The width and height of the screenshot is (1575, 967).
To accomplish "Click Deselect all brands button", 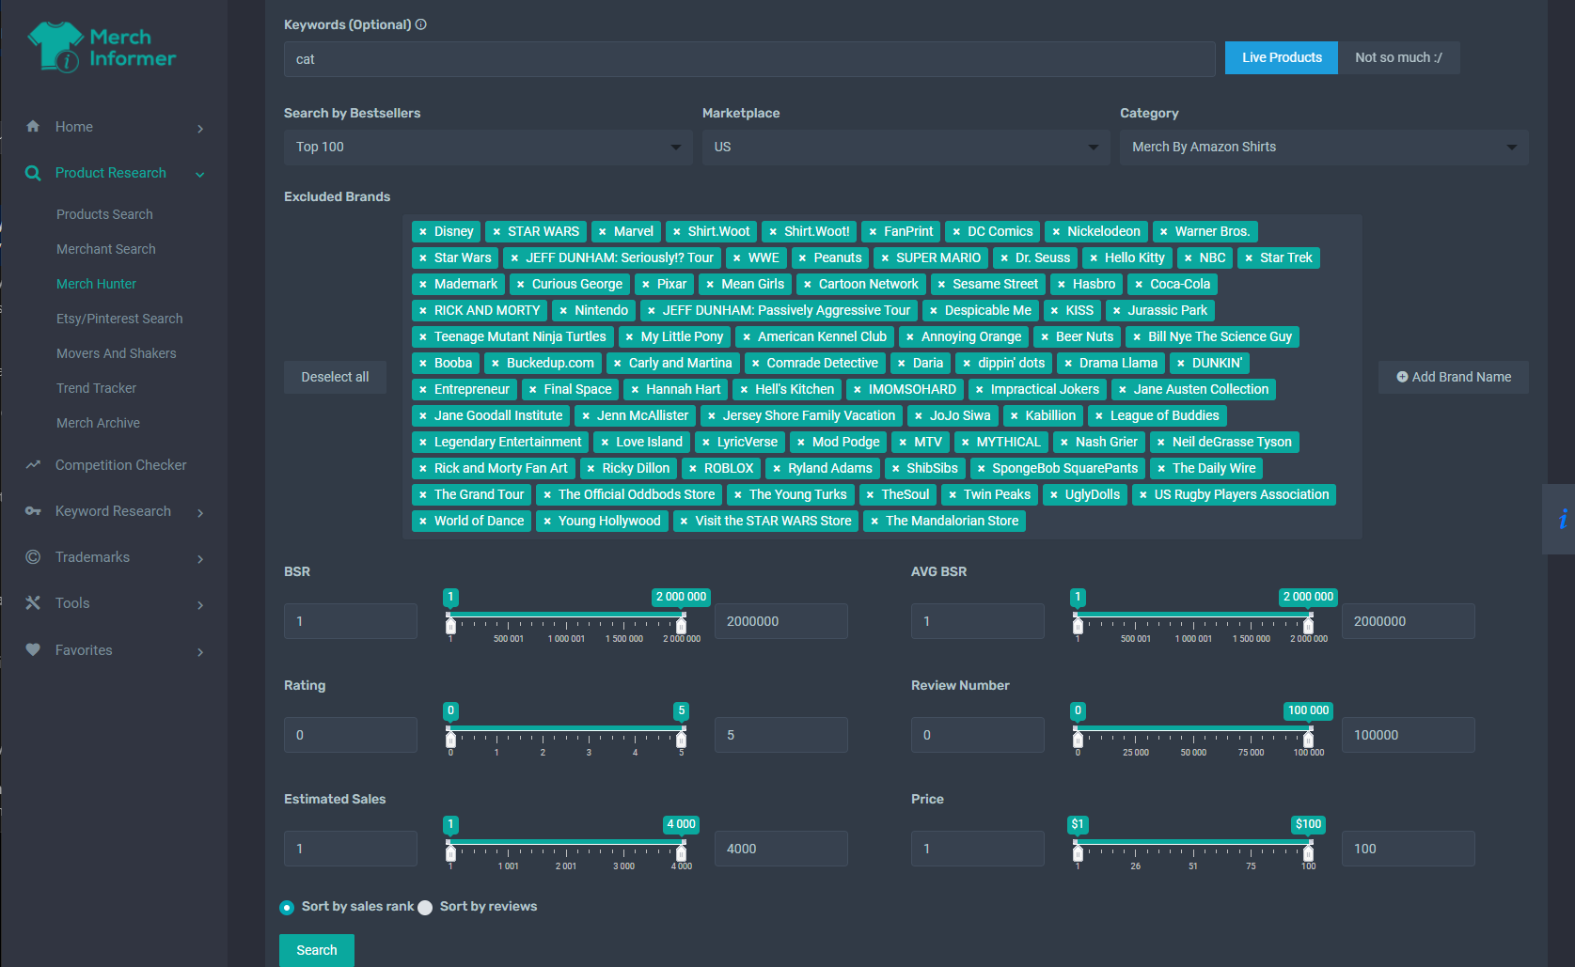I will [x=335, y=377].
